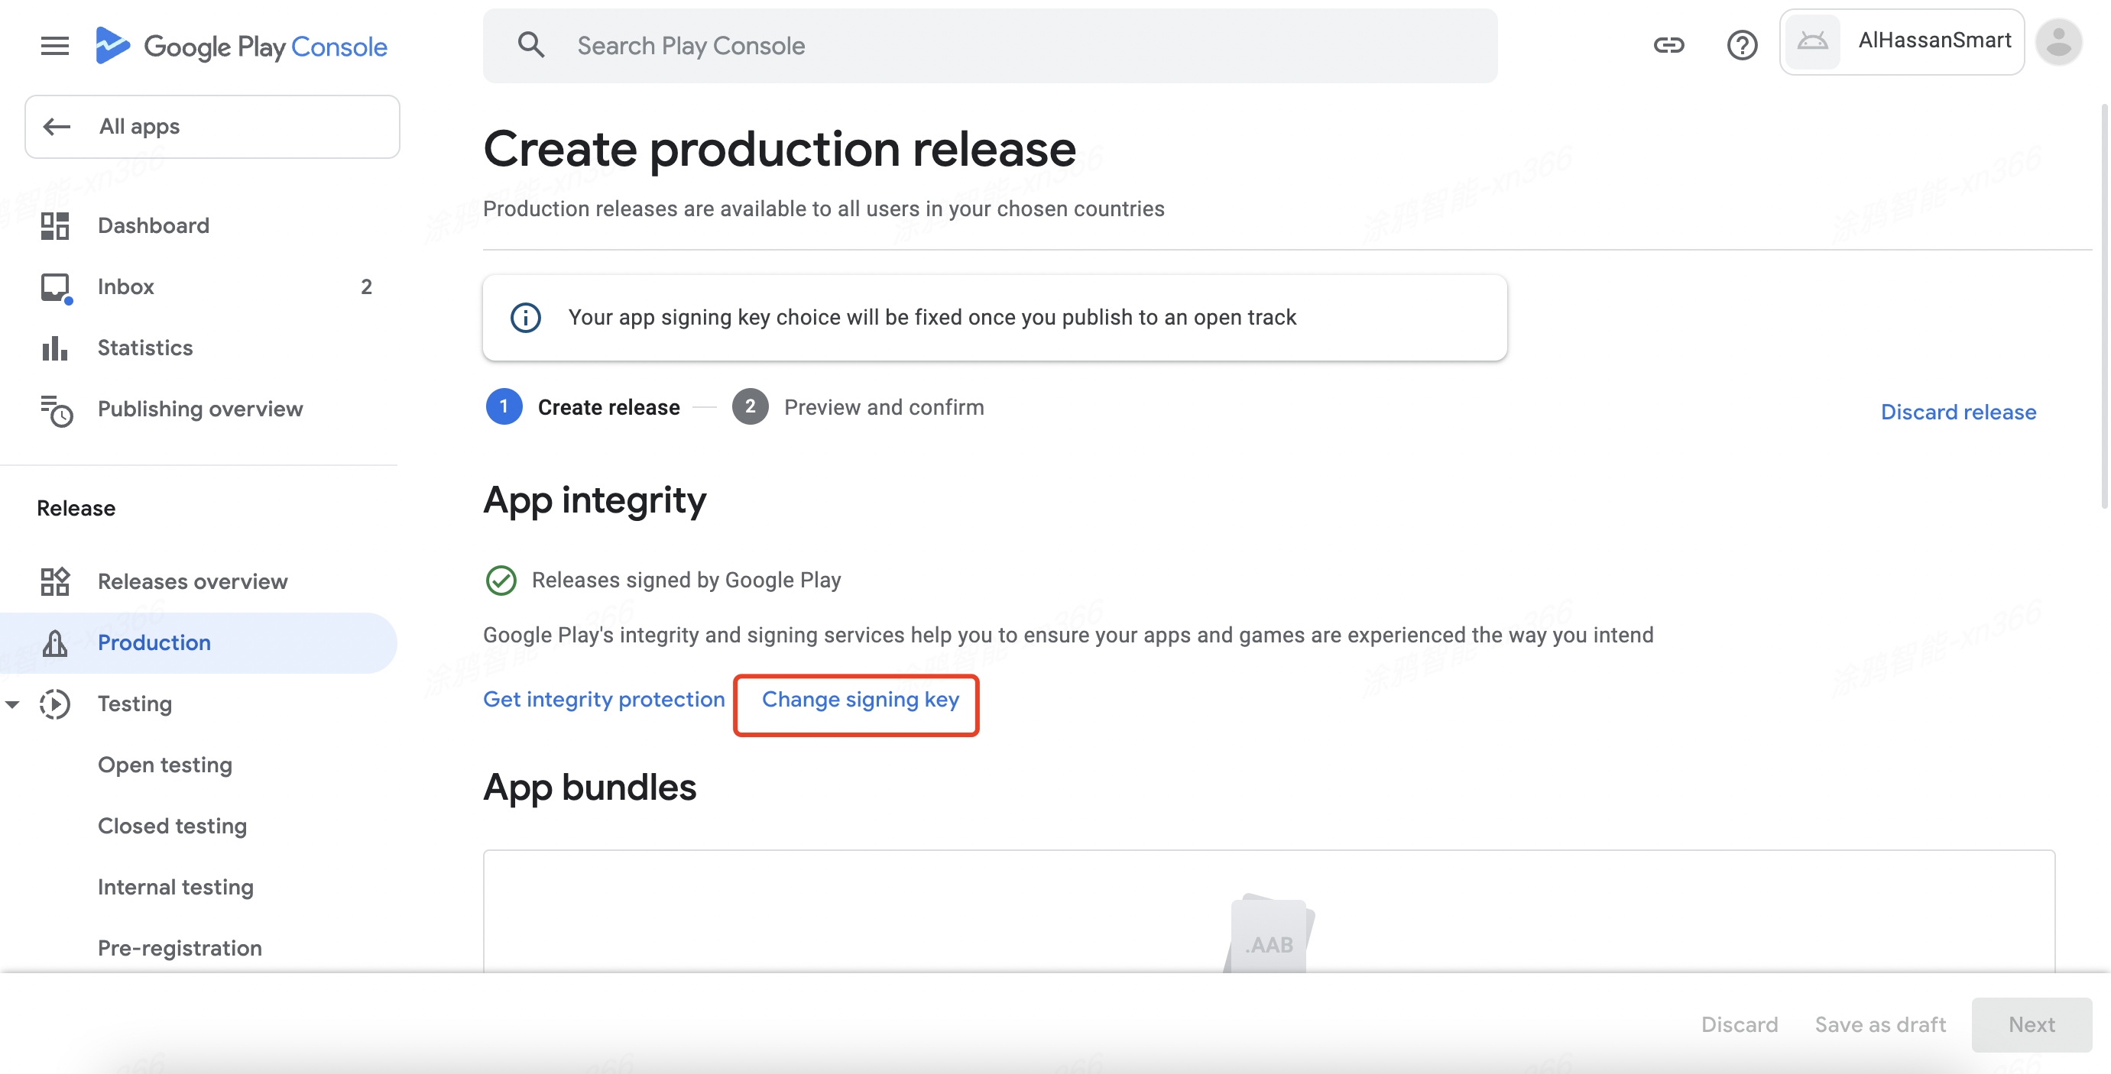Click the Android app icon beside AlHassanSmart
The height and width of the screenshot is (1074, 2111).
click(1813, 41)
